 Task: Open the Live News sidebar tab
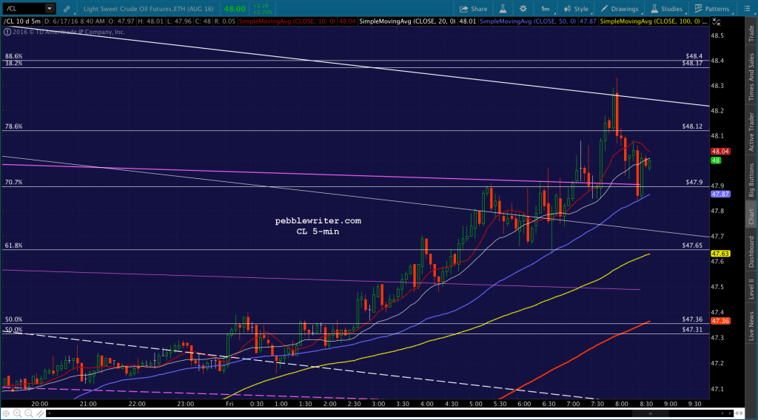751,325
